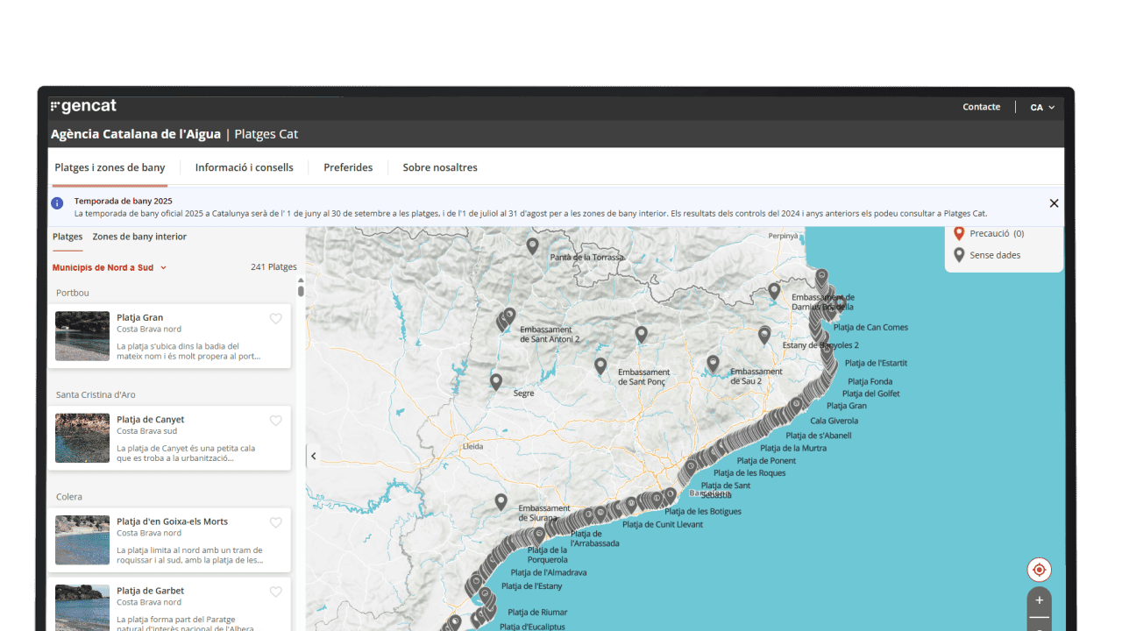
Task: Close the Temporada de bany 2025 notice
Action: 1054,203
